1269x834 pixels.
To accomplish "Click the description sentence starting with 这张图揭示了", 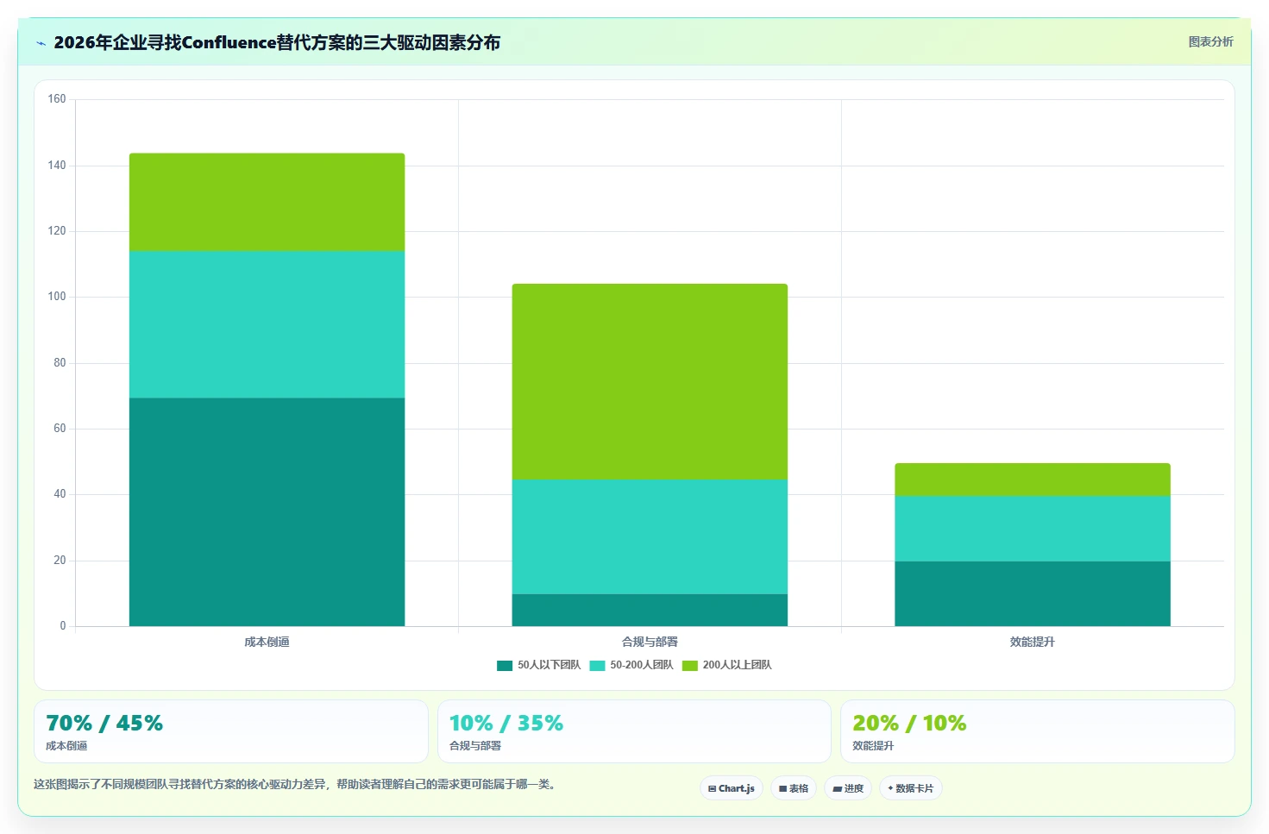I will tap(297, 784).
